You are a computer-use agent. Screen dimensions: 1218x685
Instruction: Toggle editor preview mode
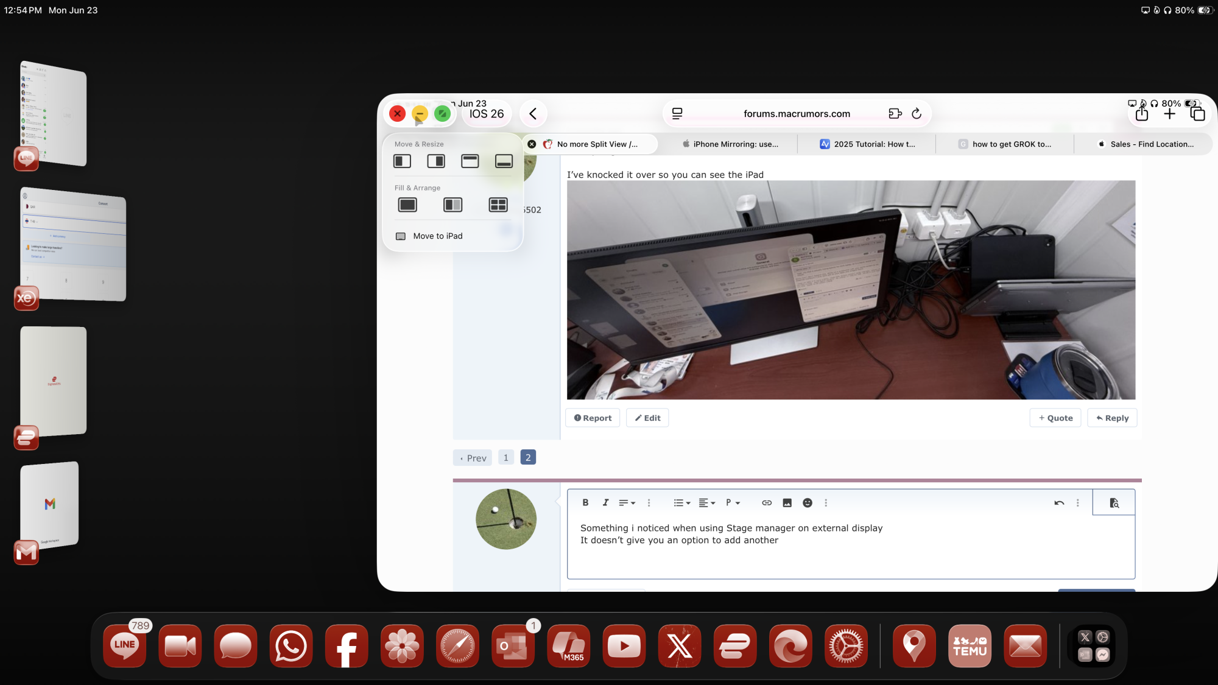click(x=1114, y=503)
